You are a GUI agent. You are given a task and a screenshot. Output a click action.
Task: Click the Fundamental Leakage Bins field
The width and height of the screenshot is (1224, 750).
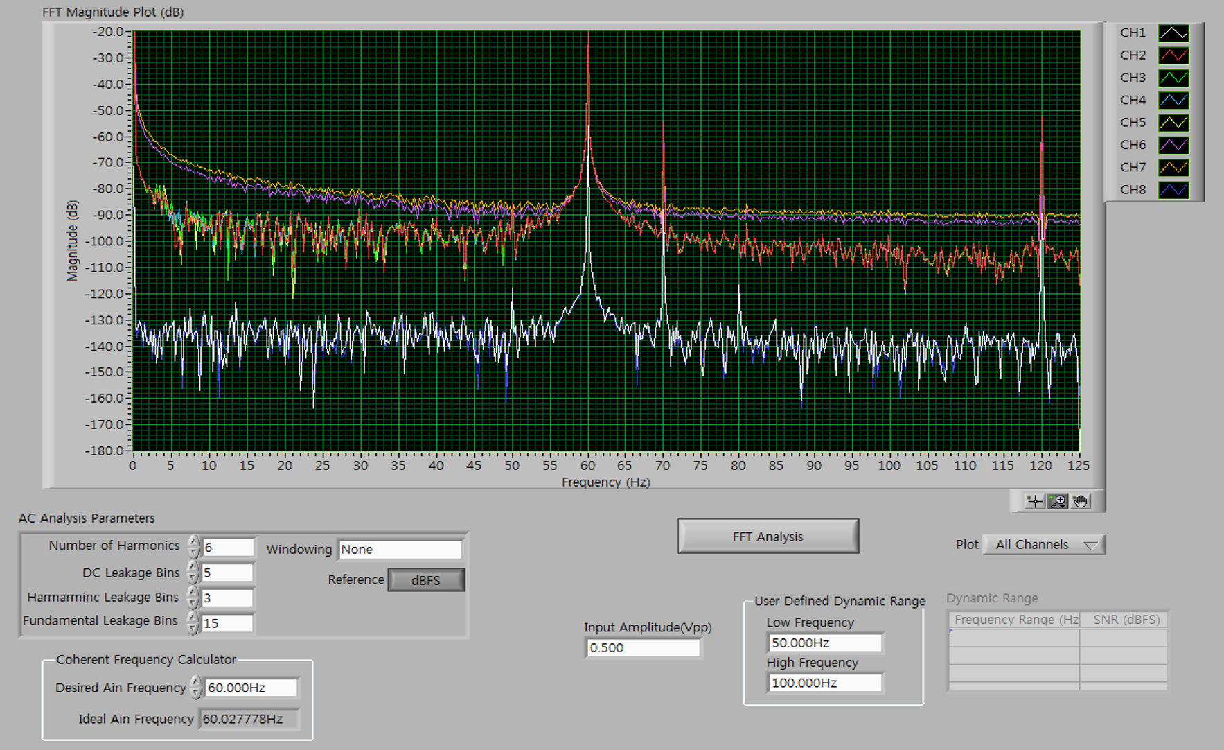click(228, 622)
